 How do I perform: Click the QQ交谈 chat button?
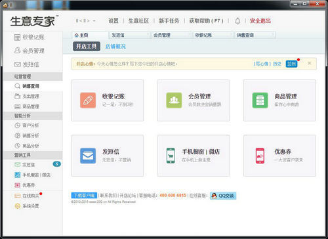(x=223, y=196)
